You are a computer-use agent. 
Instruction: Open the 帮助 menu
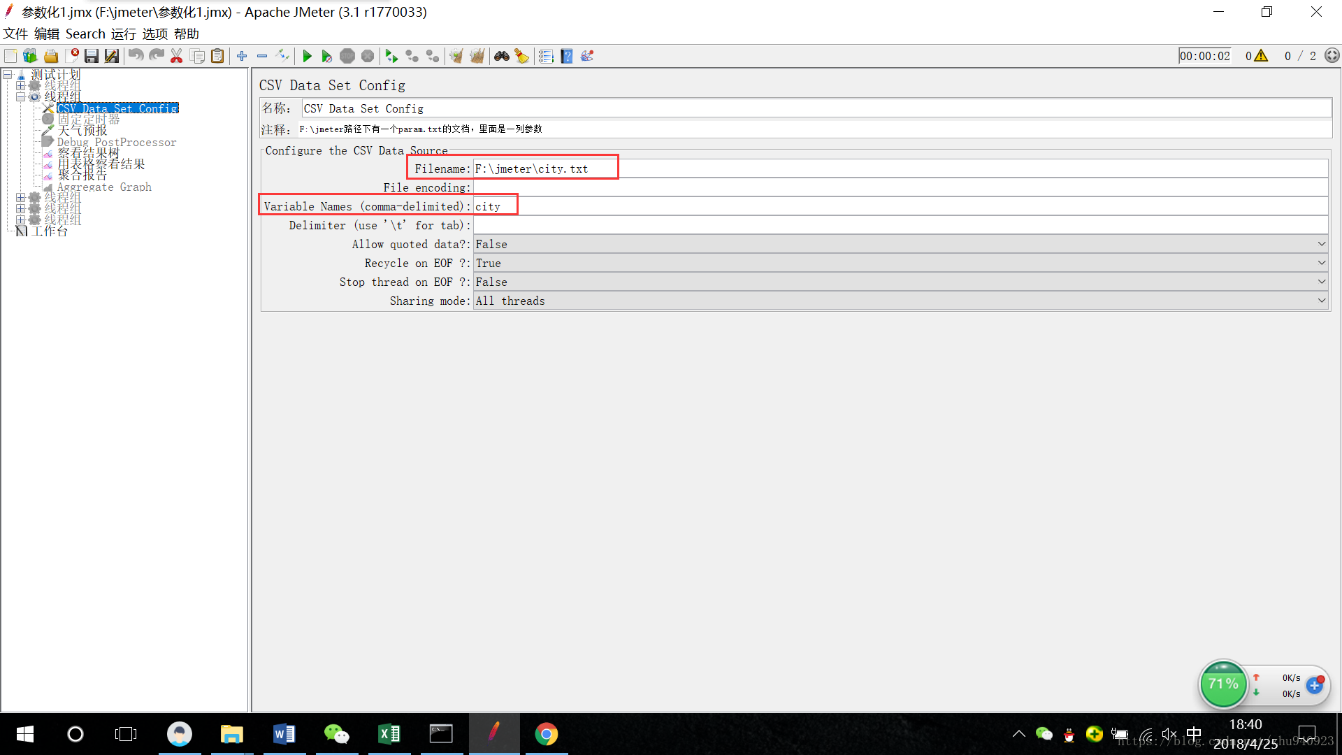point(187,34)
